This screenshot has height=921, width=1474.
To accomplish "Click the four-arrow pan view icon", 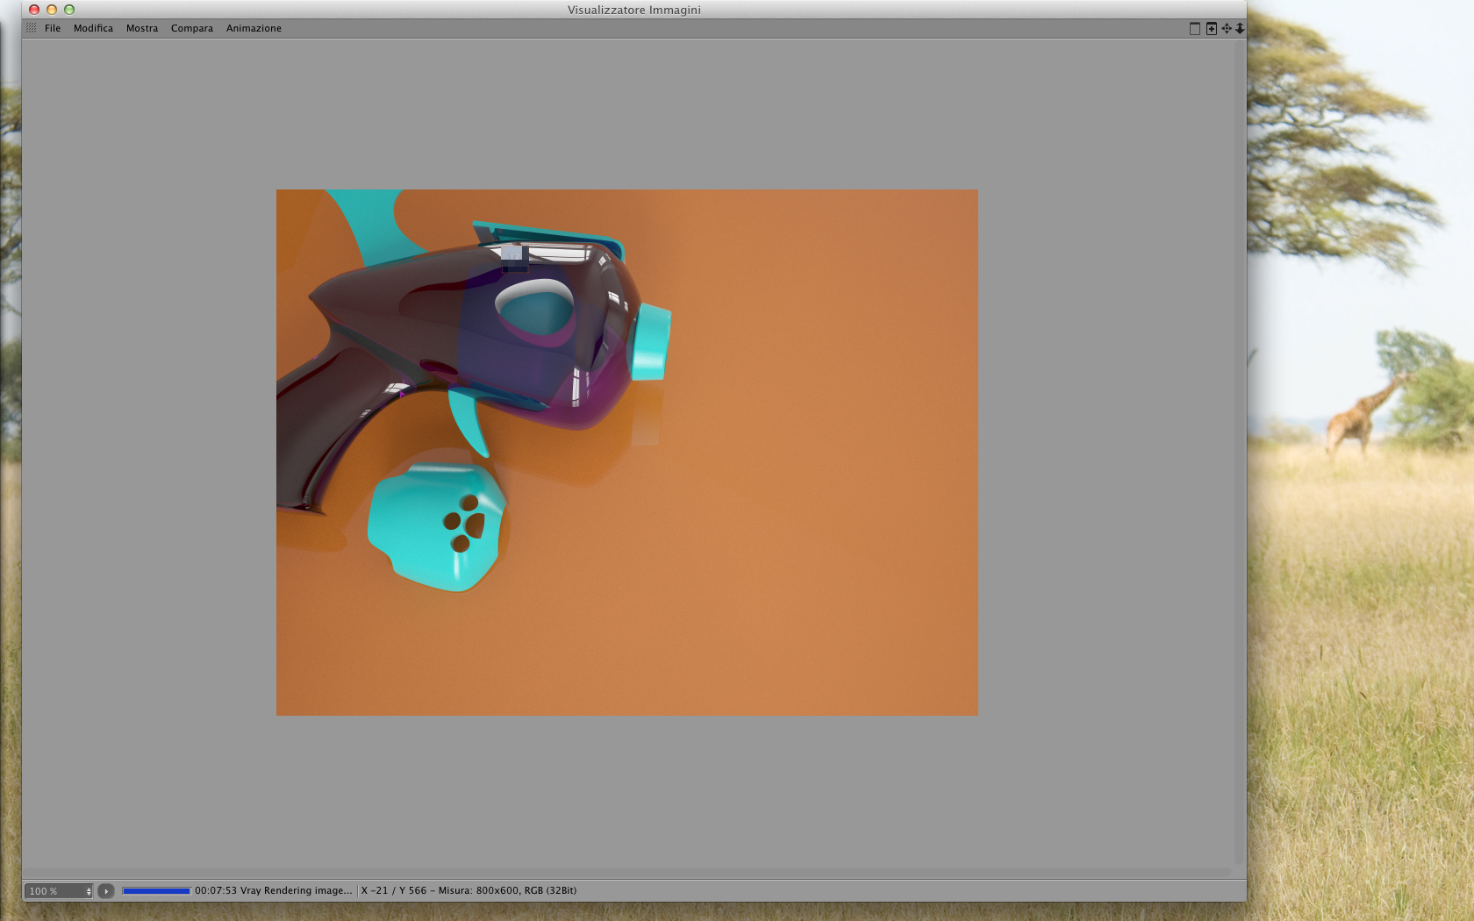I will tap(1227, 28).
